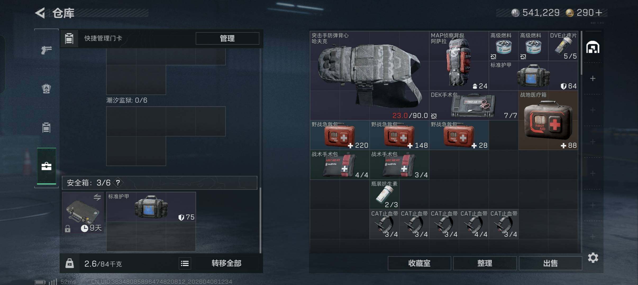Click the 出售 sell button

(x=550, y=263)
